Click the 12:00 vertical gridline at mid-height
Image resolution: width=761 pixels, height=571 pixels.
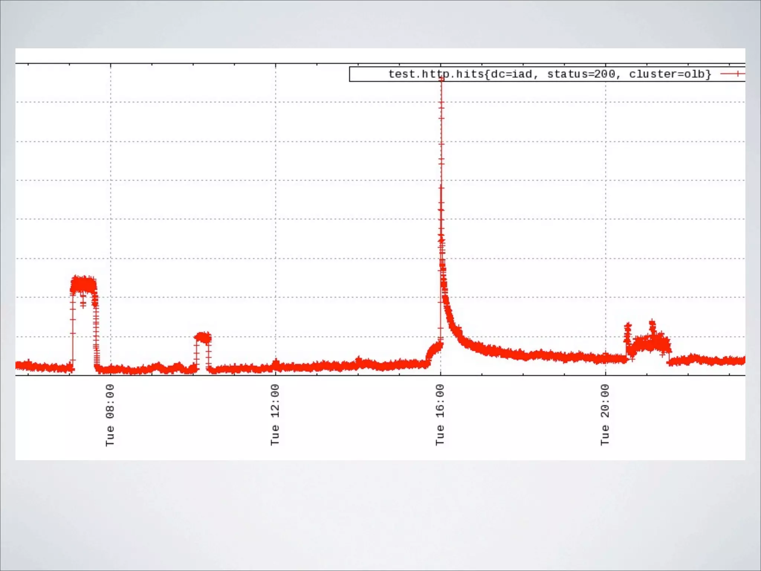click(275, 219)
